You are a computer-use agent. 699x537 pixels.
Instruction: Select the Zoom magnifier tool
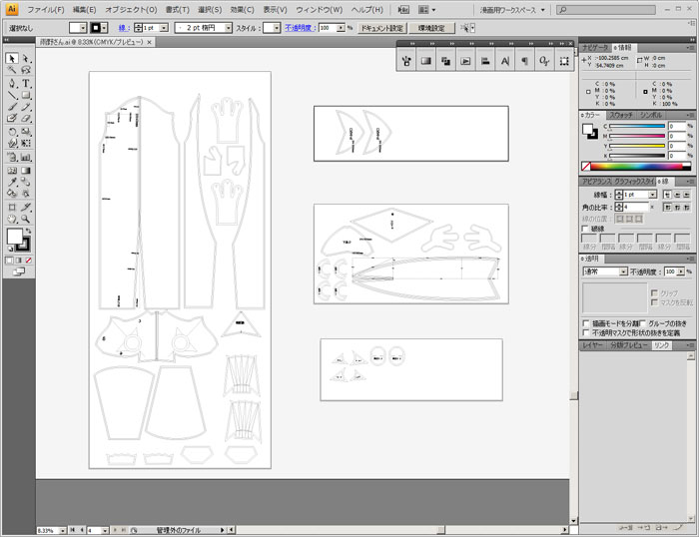(x=26, y=218)
